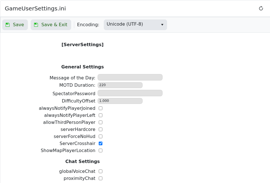This screenshot has width=270, height=183.
Task: Click the General Settings heading
Action: (x=82, y=67)
